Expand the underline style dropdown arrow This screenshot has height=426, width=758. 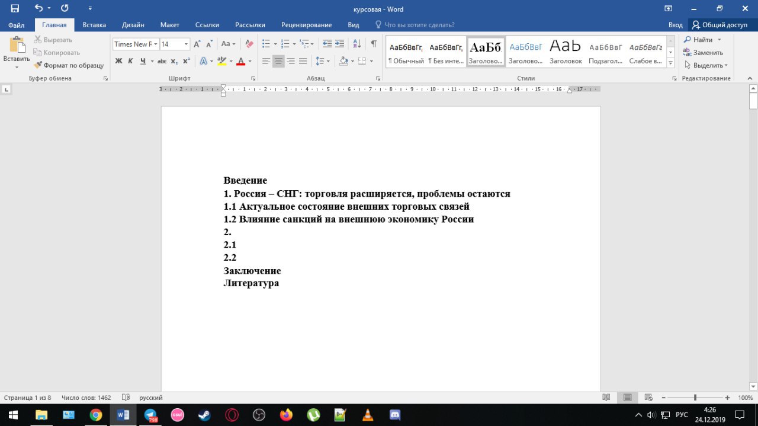coord(152,61)
